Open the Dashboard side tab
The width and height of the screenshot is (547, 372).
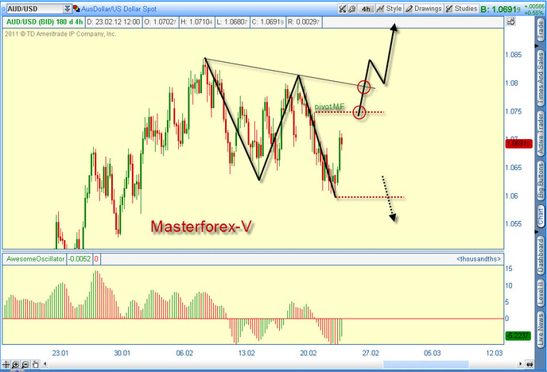pos(541,256)
